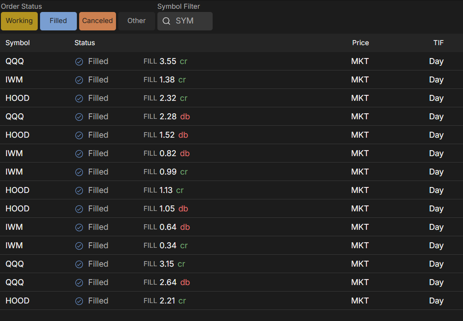Image resolution: width=463 pixels, height=321 pixels.
Task: Click the FILL 1.13 cr value
Action: pos(163,190)
